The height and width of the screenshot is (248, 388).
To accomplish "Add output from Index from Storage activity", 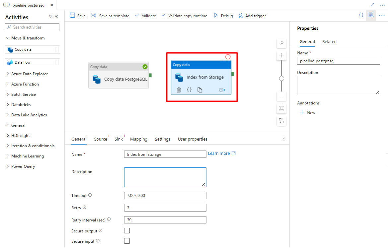I will pyautogui.click(x=222, y=90).
